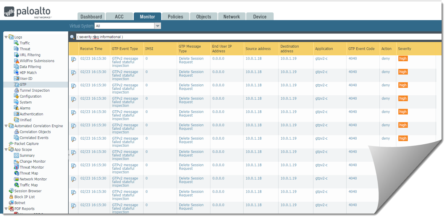Open the Traffic logs icon in sidebar
The width and height of the screenshot is (446, 218).
click(17, 43)
